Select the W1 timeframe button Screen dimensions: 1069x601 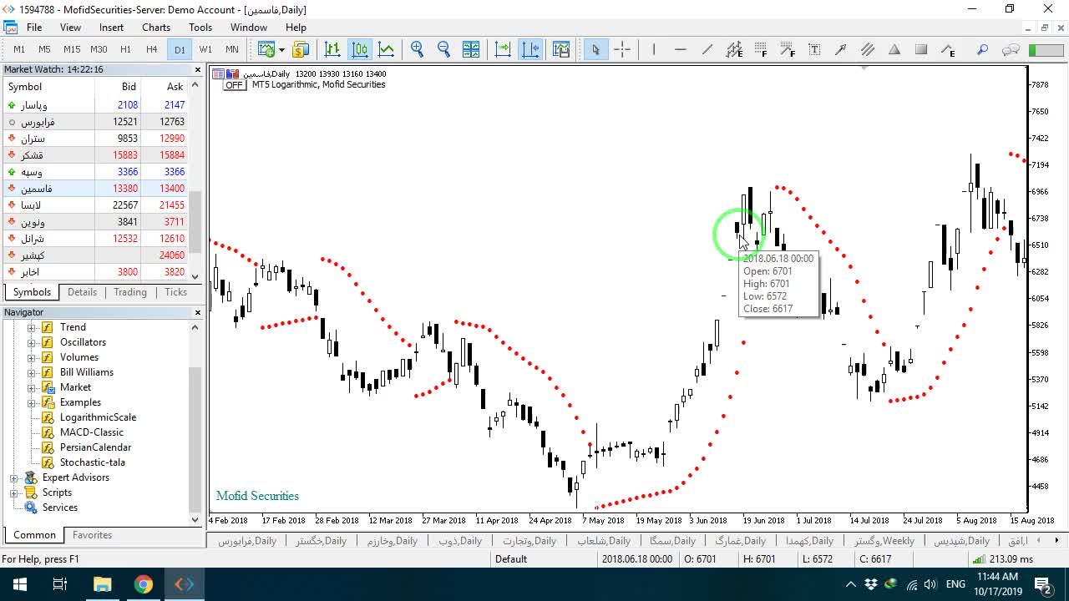(x=205, y=49)
